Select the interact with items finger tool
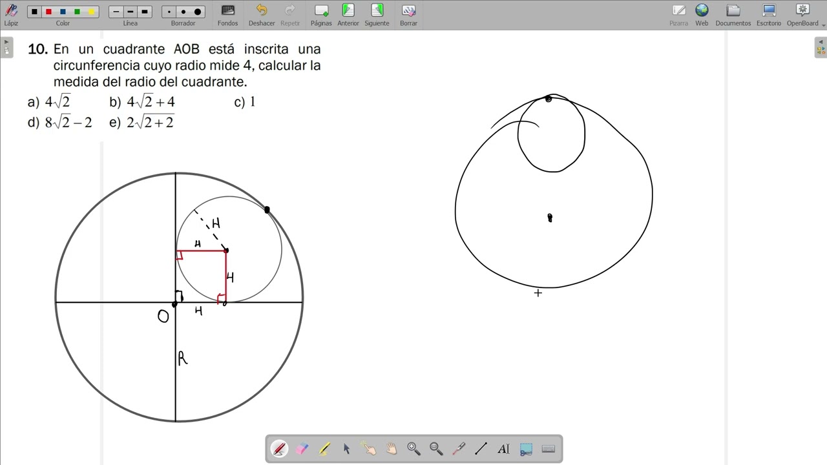Viewport: 827px width, 465px height. point(369,449)
